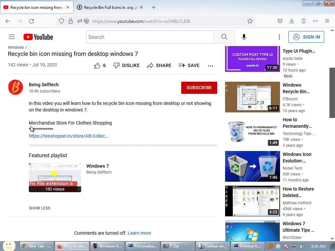Play How to Restore Deleted video thumbnail
335x251 pixels.
pyautogui.click(x=252, y=201)
